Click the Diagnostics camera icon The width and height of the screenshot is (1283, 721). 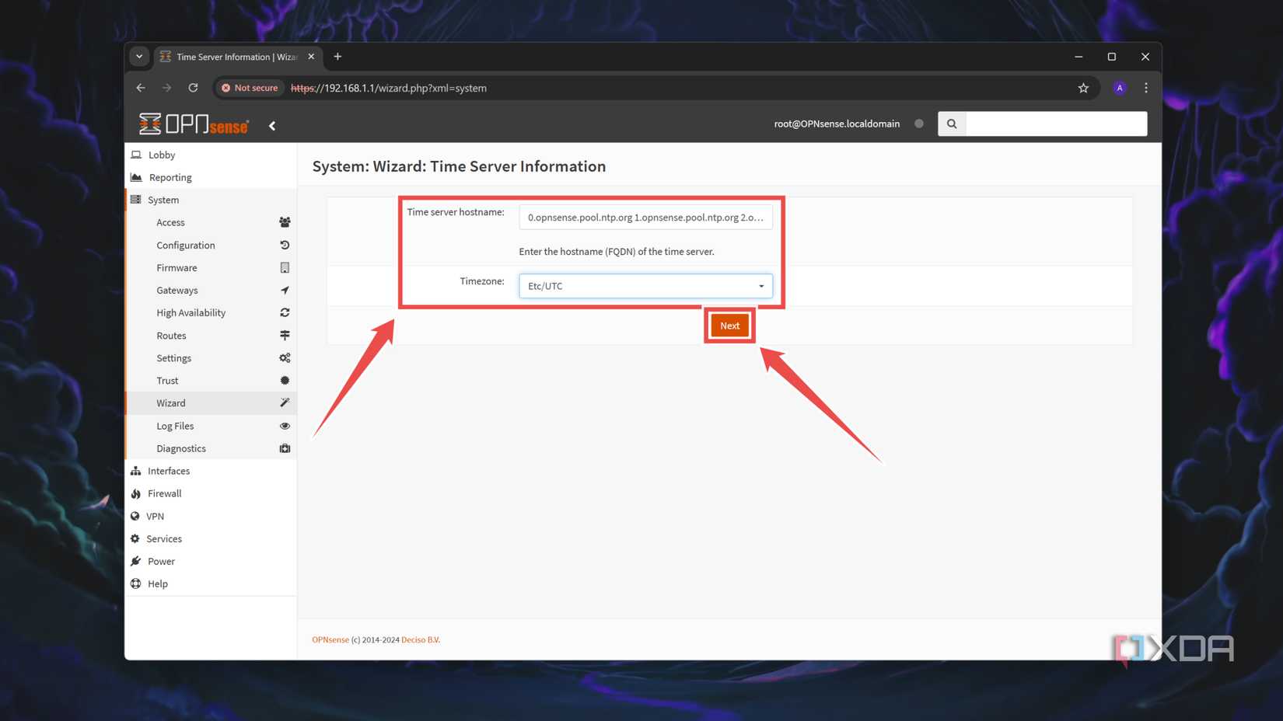click(285, 448)
